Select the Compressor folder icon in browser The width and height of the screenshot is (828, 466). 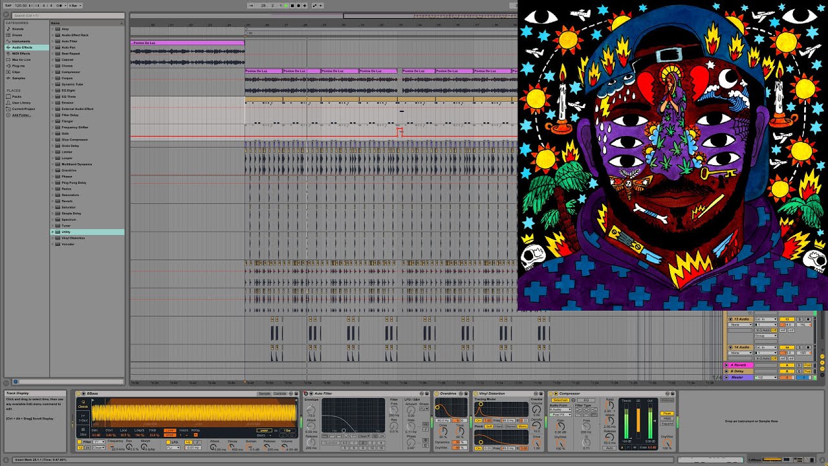point(57,72)
